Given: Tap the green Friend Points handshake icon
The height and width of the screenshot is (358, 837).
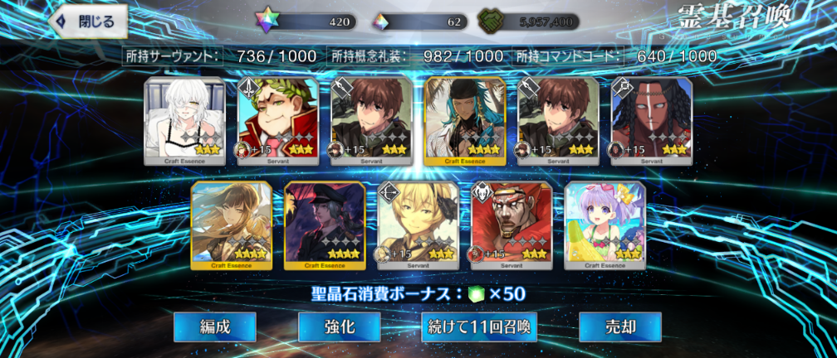Looking at the screenshot, I should (x=488, y=22).
